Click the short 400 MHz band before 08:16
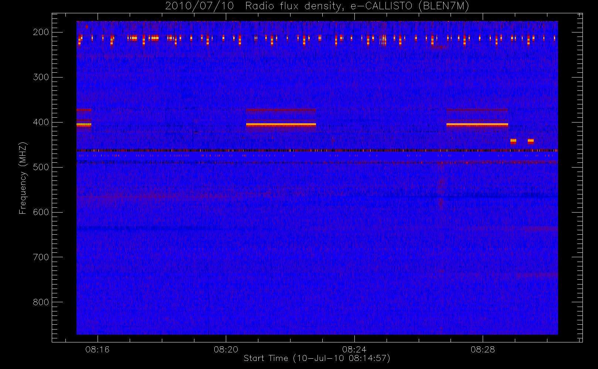Screen dimensions: 598x369 (x=84, y=125)
